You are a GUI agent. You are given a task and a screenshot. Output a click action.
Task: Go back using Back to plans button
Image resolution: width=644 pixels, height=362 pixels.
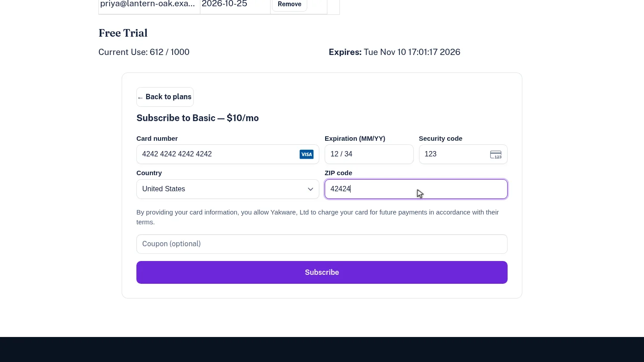[165, 97]
